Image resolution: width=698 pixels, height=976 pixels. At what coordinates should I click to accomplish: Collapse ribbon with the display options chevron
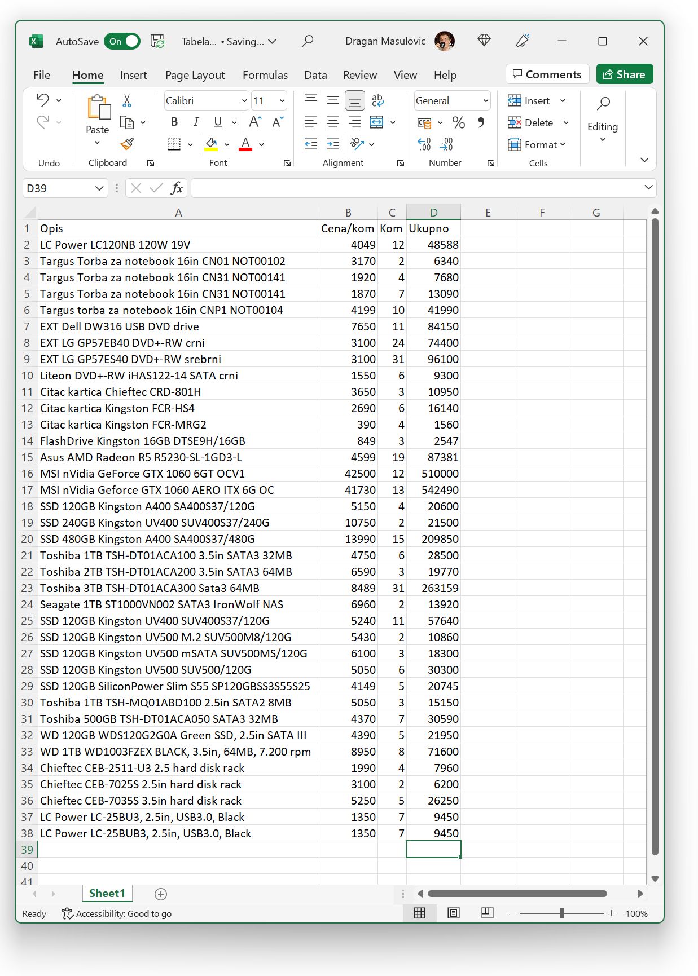point(644,160)
